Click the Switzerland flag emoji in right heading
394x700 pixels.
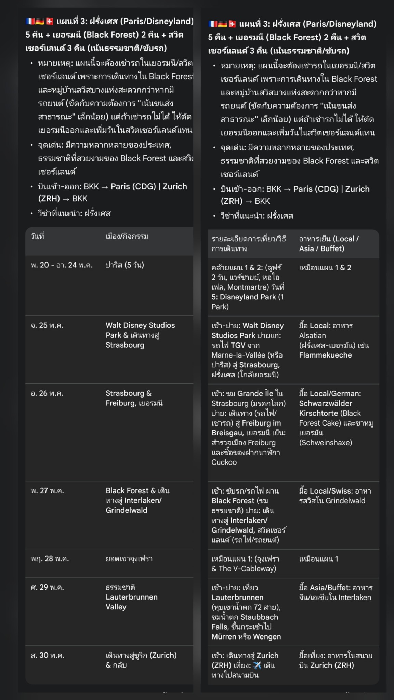click(232, 24)
